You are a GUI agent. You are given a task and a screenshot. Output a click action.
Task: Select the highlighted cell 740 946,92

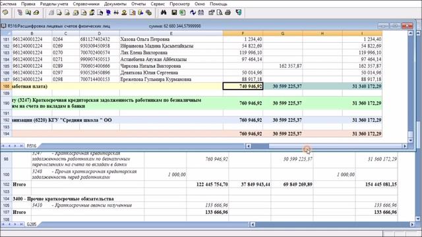tap(243, 86)
